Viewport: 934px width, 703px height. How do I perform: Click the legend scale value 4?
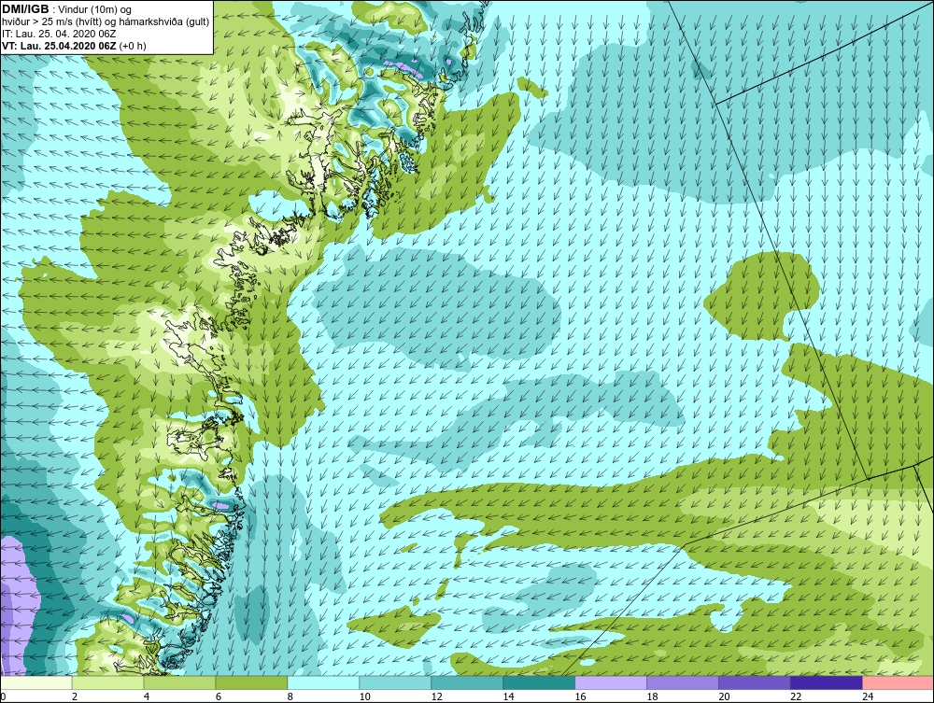pyautogui.click(x=147, y=697)
